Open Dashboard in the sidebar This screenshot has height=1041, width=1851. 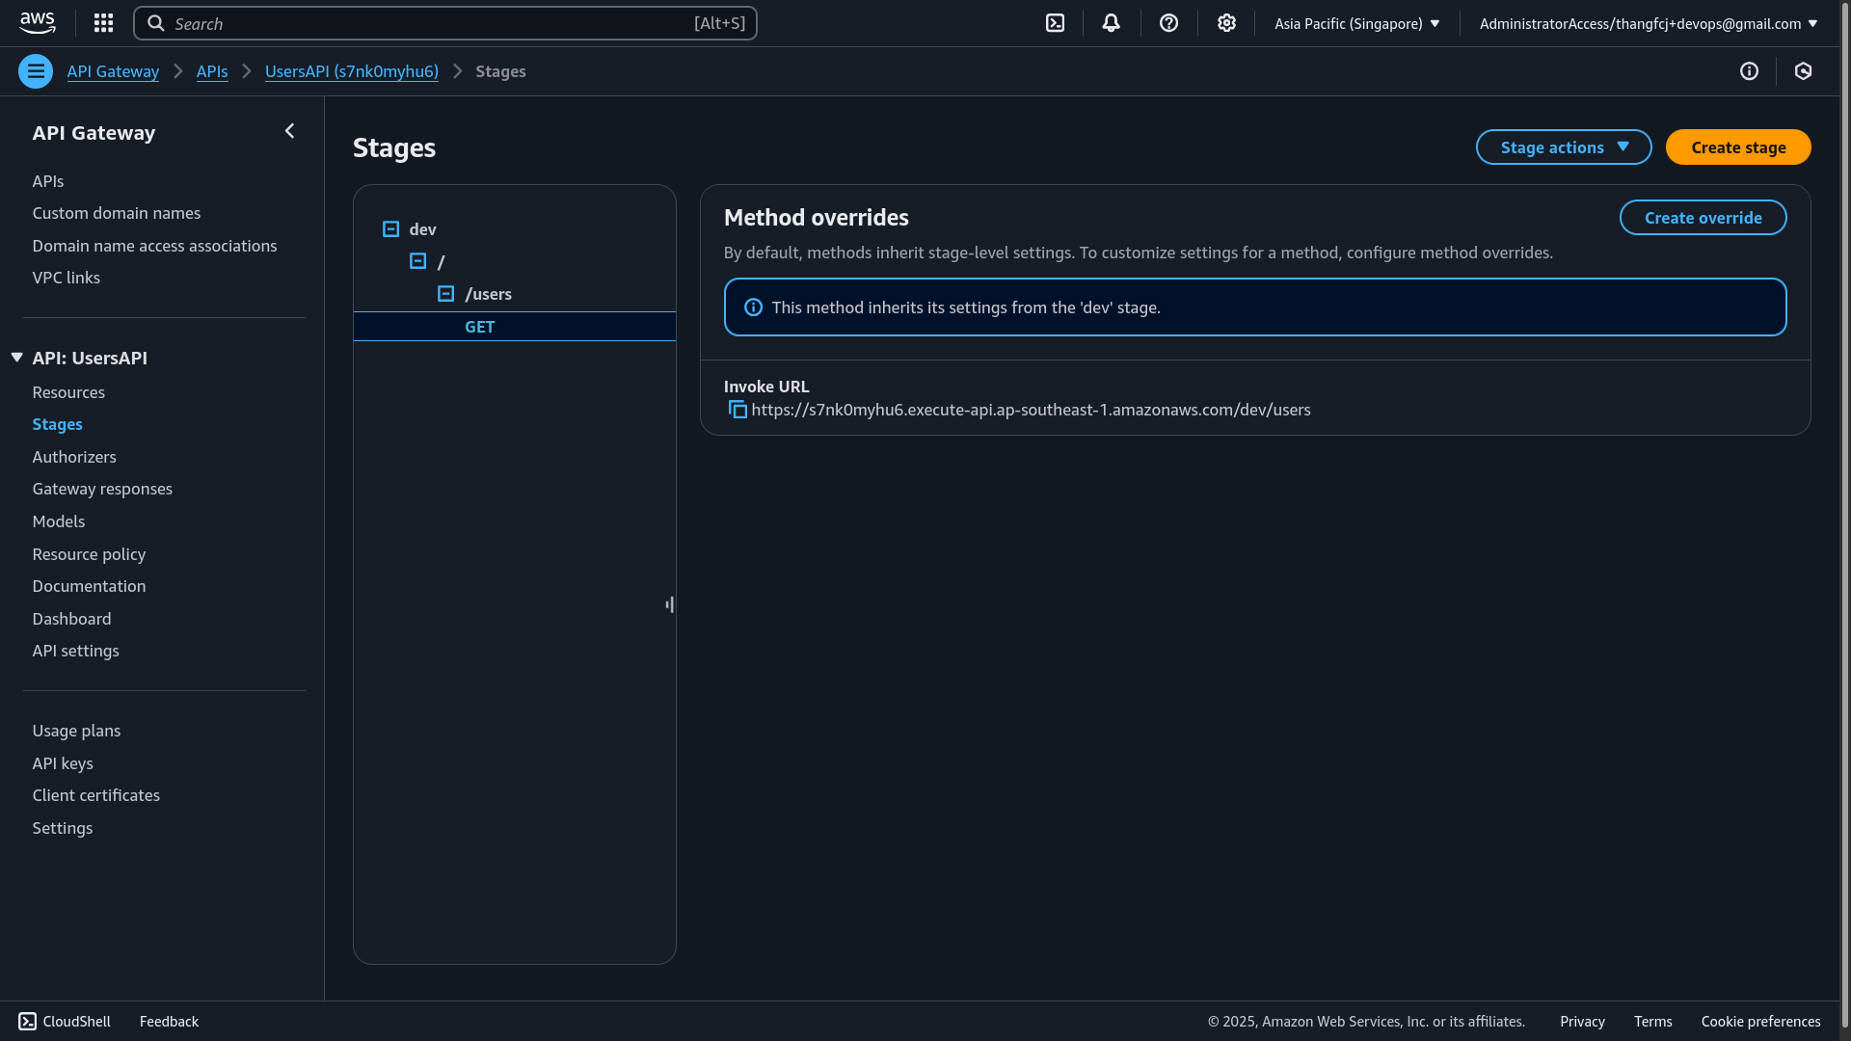click(x=71, y=619)
